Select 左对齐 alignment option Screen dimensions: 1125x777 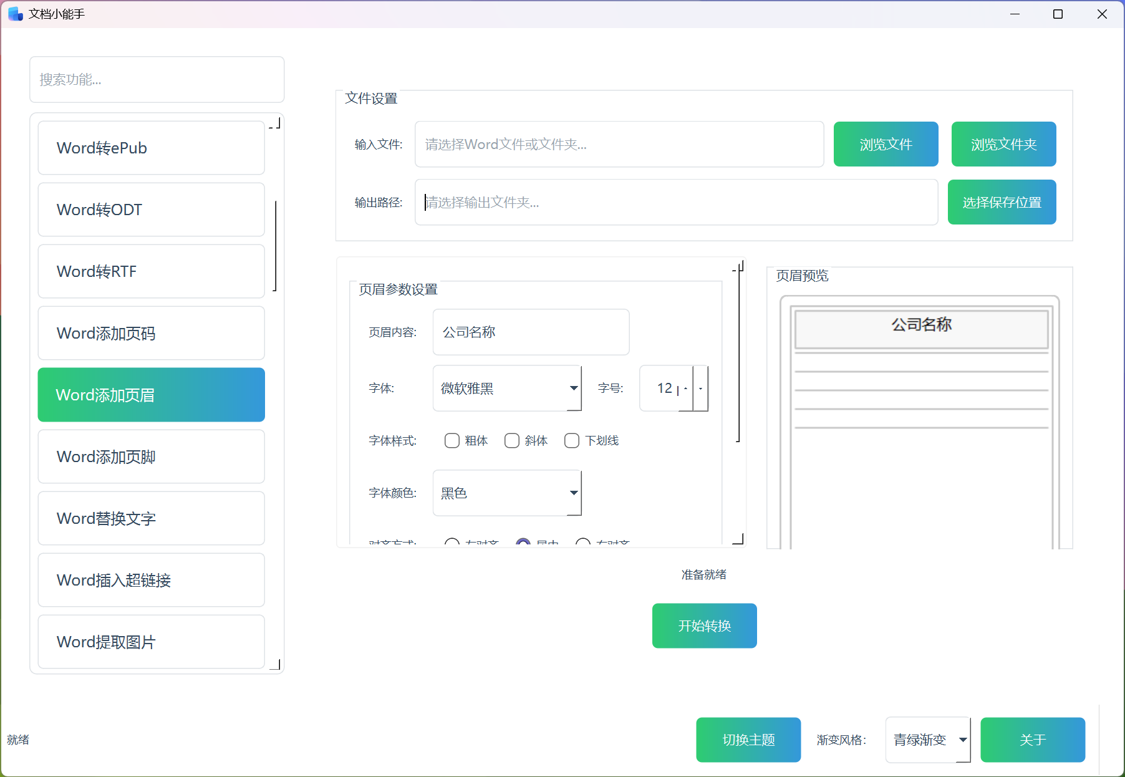(x=453, y=543)
